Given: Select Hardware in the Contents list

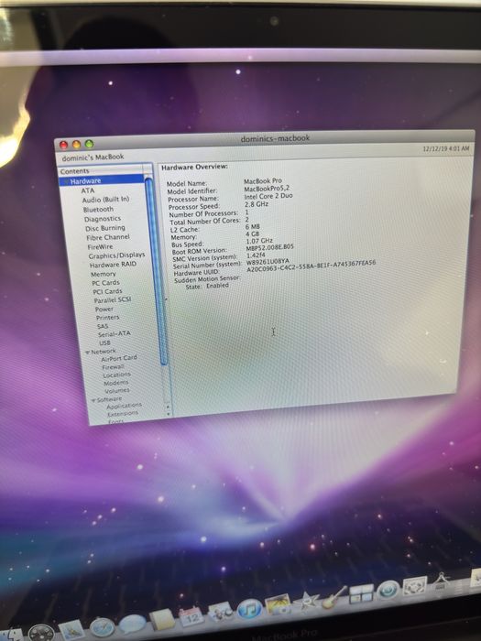Looking at the screenshot, I should (x=102, y=180).
